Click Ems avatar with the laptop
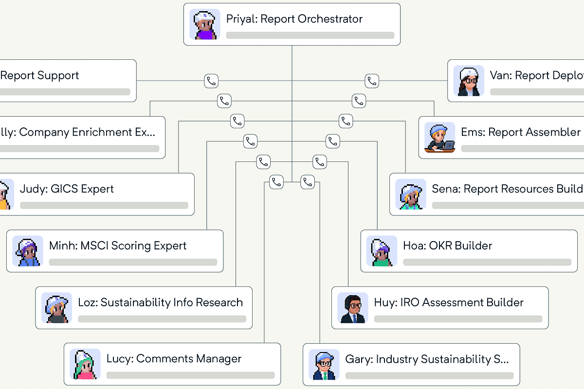The height and width of the screenshot is (389, 584). (439, 138)
